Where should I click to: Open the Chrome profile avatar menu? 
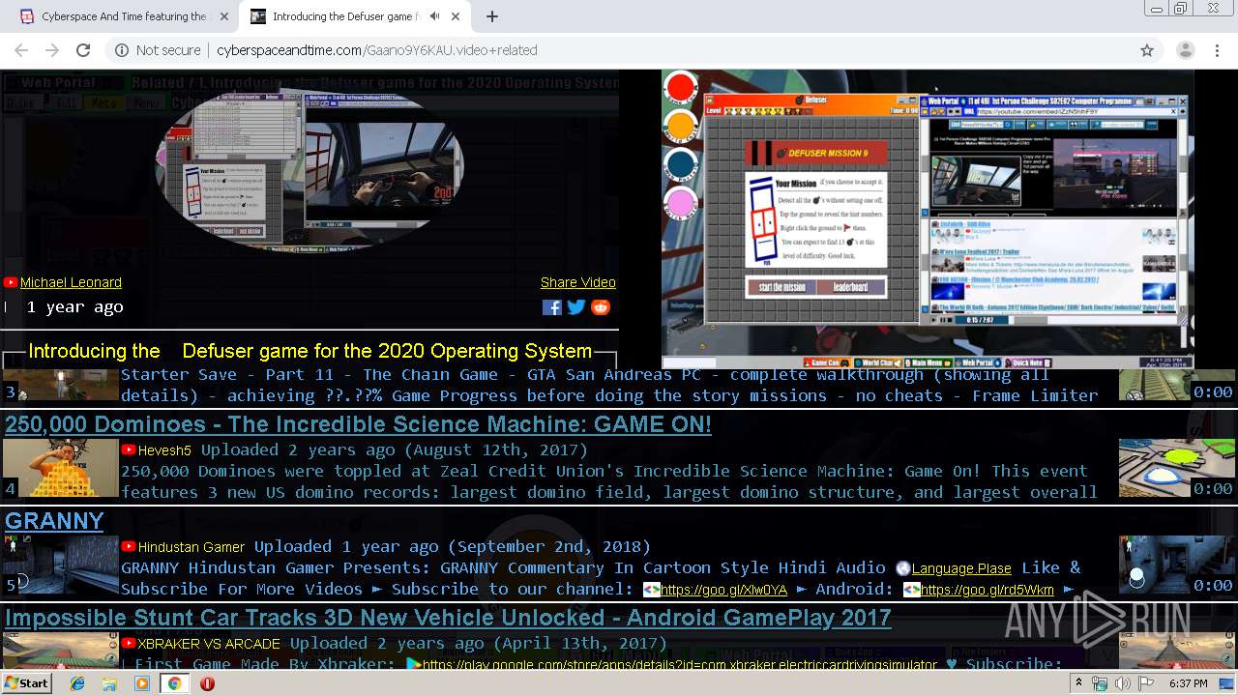(x=1185, y=50)
